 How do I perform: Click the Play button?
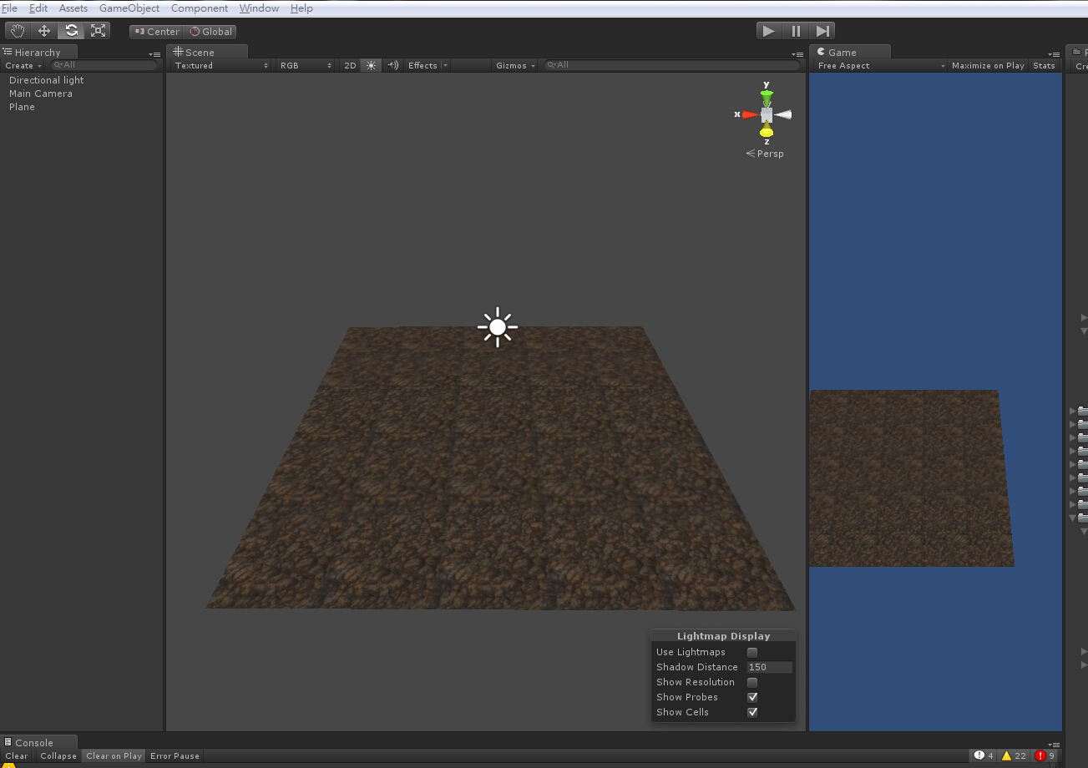[x=768, y=31]
